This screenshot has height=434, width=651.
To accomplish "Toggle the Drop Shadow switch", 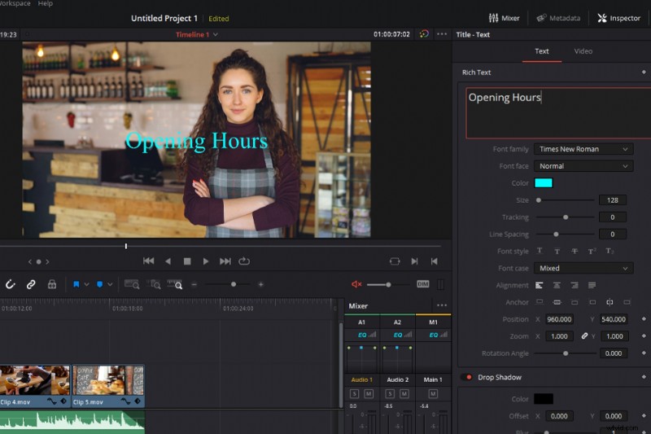I will 467,378.
